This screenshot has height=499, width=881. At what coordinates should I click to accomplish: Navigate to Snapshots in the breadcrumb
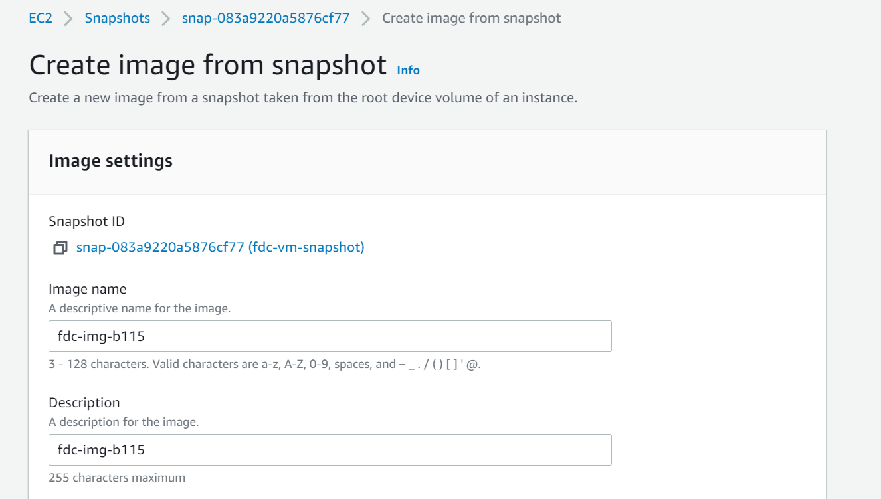pos(117,18)
